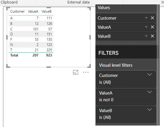
Task: Open More options ellipsis below table
Action: point(86,72)
